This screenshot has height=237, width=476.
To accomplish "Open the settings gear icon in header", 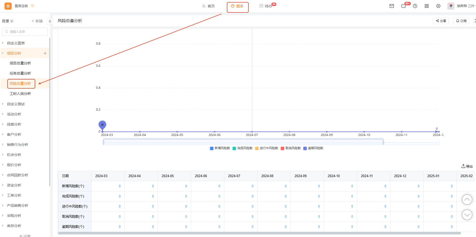I will point(438,6).
